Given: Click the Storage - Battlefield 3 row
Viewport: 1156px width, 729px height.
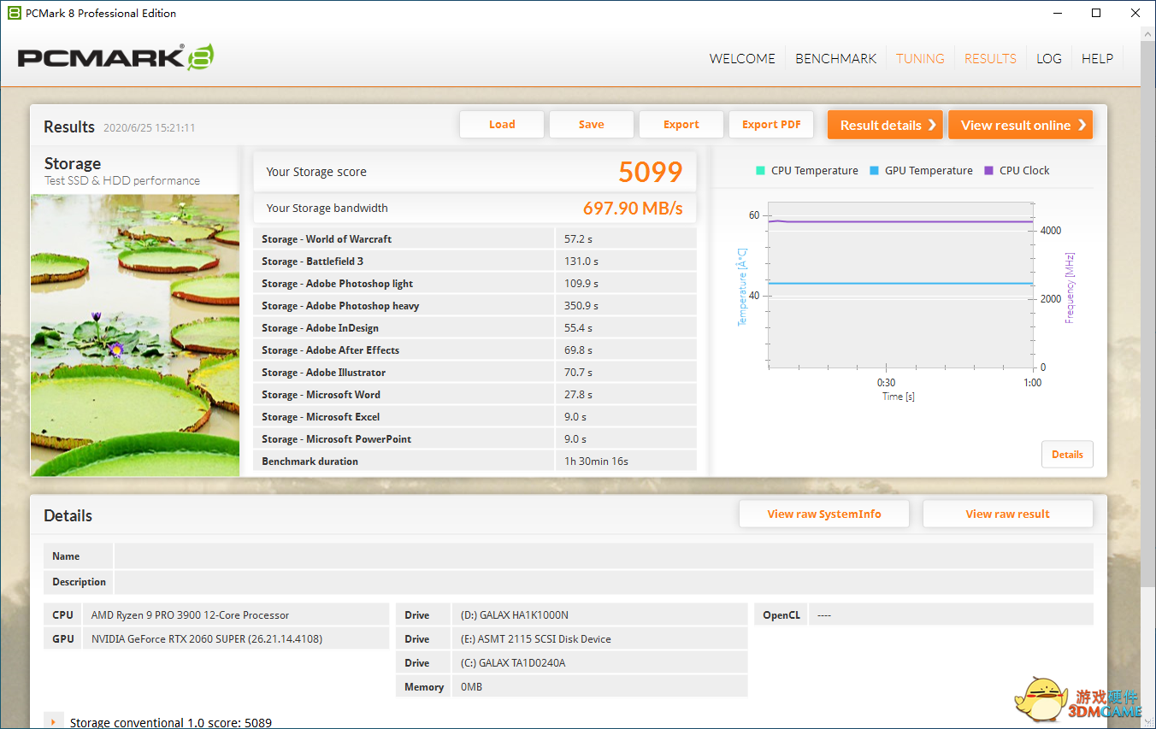Looking at the screenshot, I should [475, 262].
